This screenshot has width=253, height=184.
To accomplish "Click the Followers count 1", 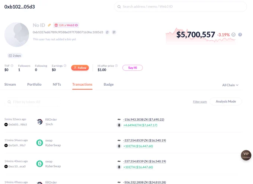I will 19,70.
